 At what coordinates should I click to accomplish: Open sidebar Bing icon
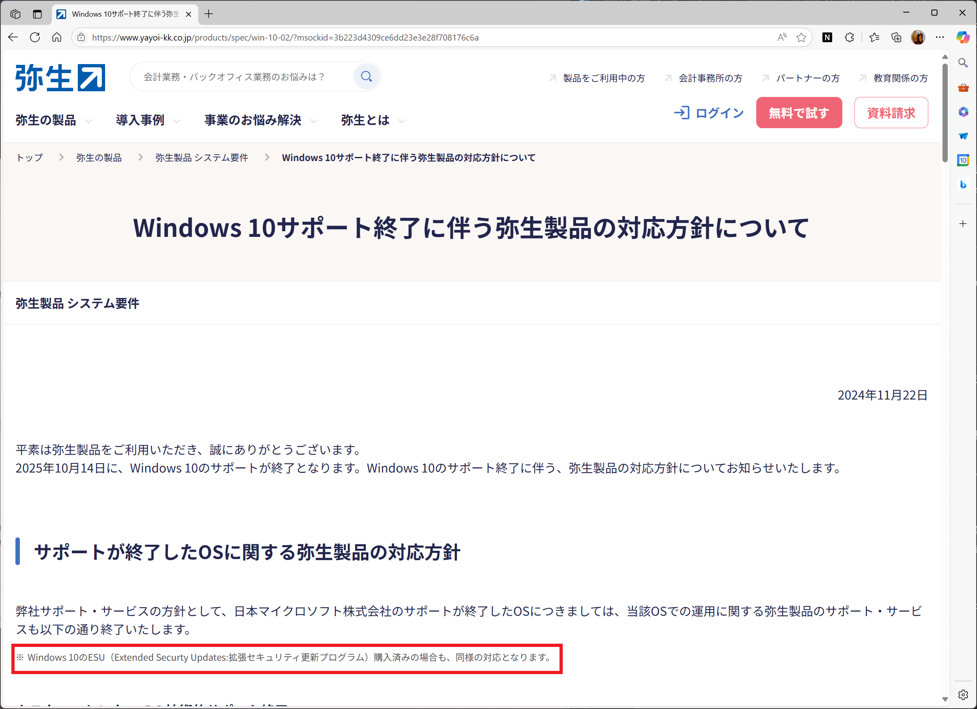tap(963, 185)
